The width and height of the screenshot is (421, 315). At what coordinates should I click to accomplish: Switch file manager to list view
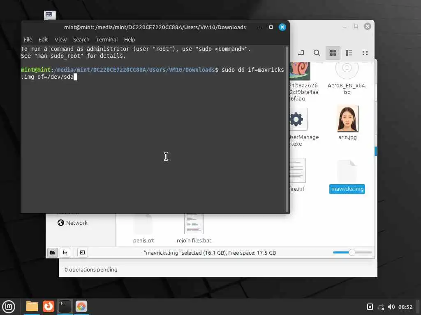(349, 53)
